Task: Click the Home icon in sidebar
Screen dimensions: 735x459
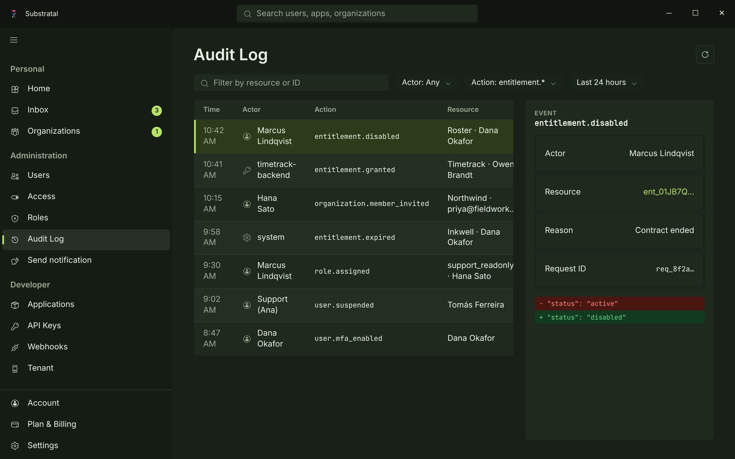Action: point(15,89)
